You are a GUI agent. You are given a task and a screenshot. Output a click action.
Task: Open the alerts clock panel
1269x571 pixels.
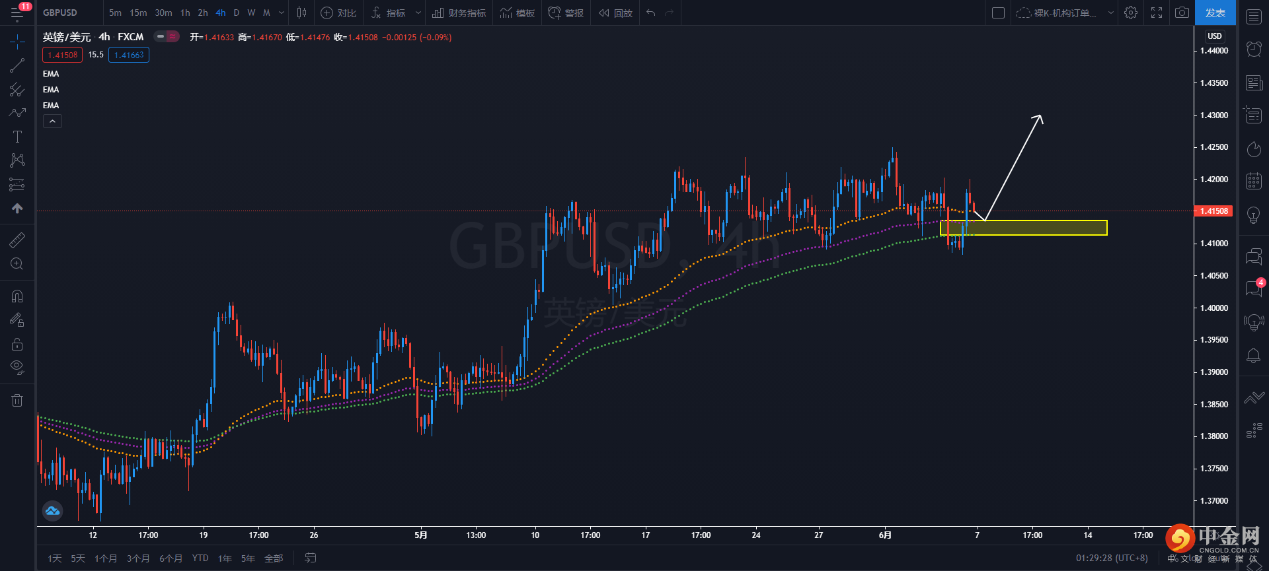pyautogui.click(x=1254, y=49)
